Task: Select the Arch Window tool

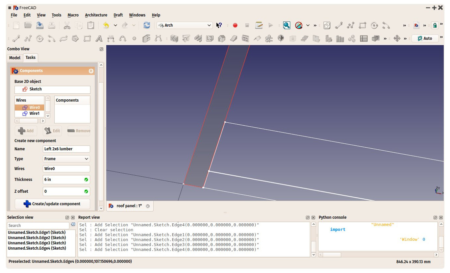Action: (x=245, y=38)
